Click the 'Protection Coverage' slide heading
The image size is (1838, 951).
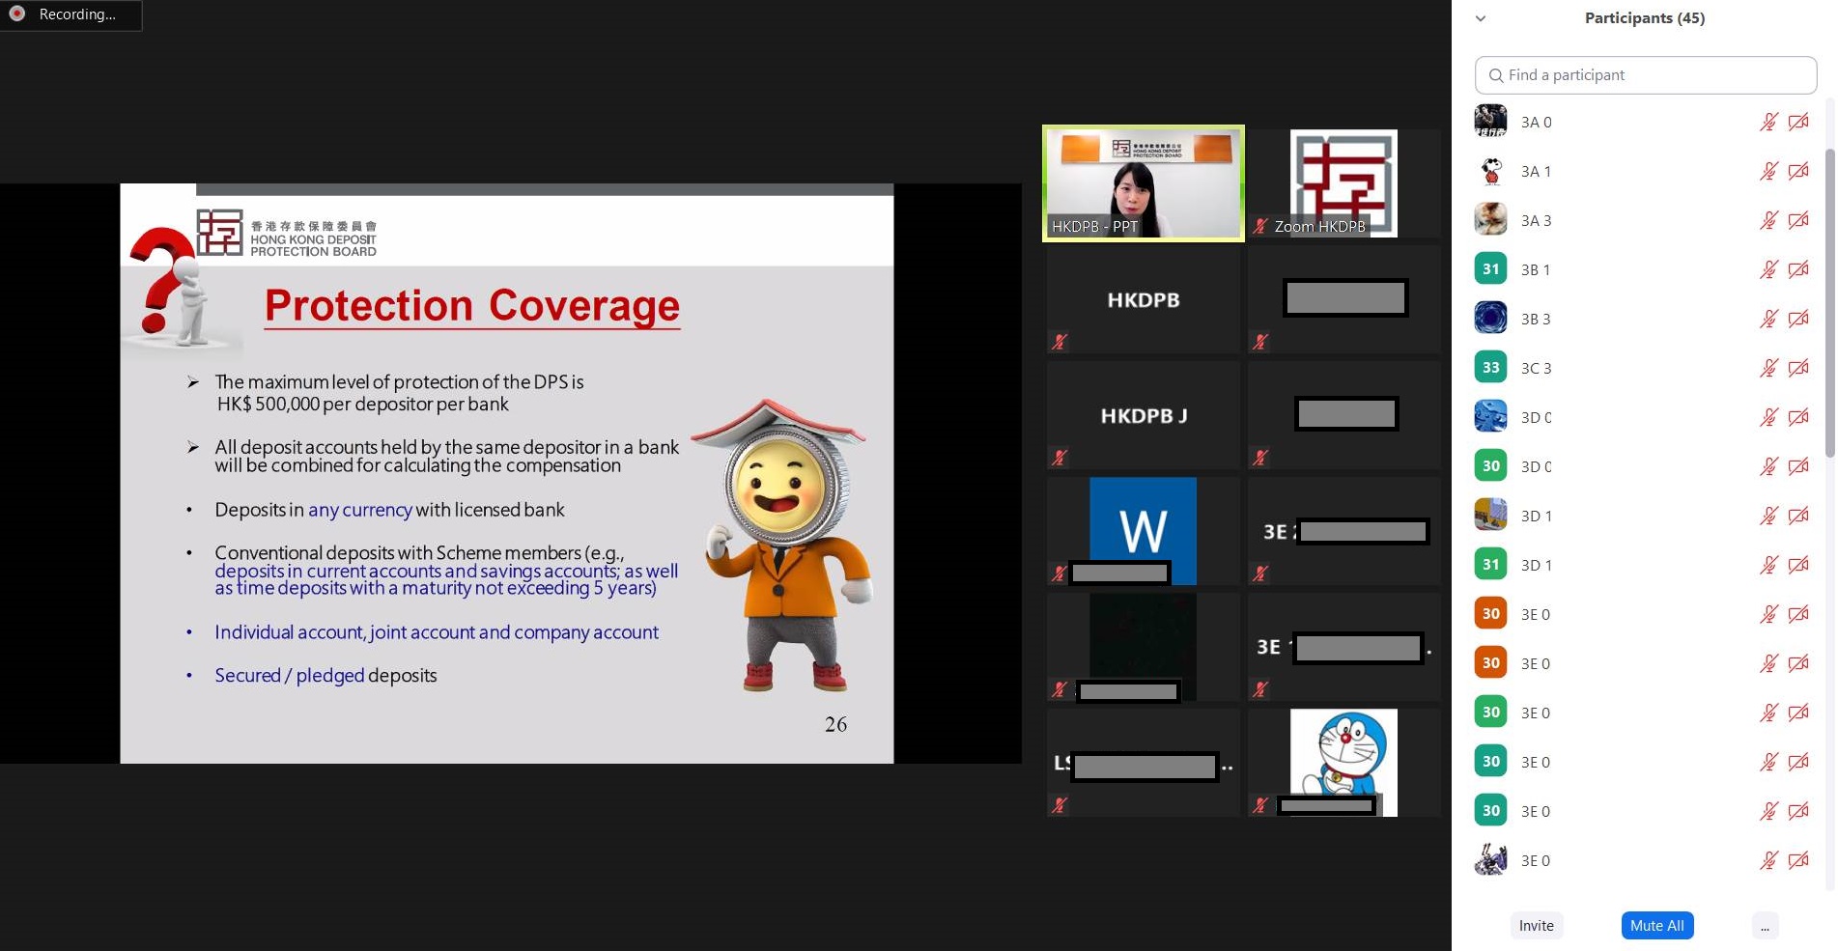[472, 306]
